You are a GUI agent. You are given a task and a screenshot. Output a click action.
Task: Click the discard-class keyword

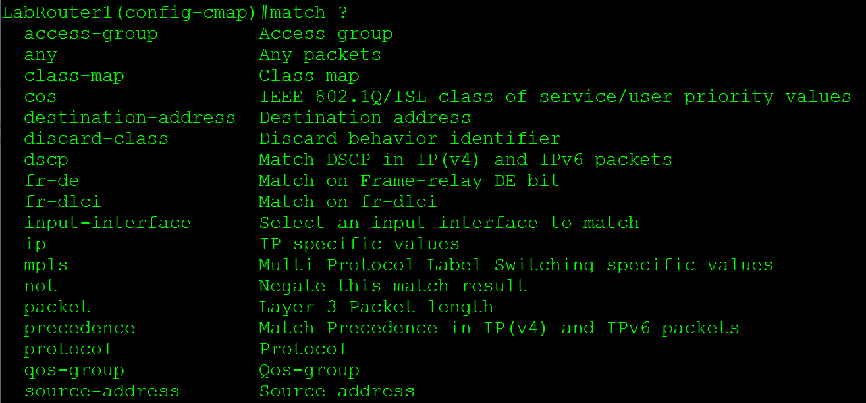coord(96,139)
